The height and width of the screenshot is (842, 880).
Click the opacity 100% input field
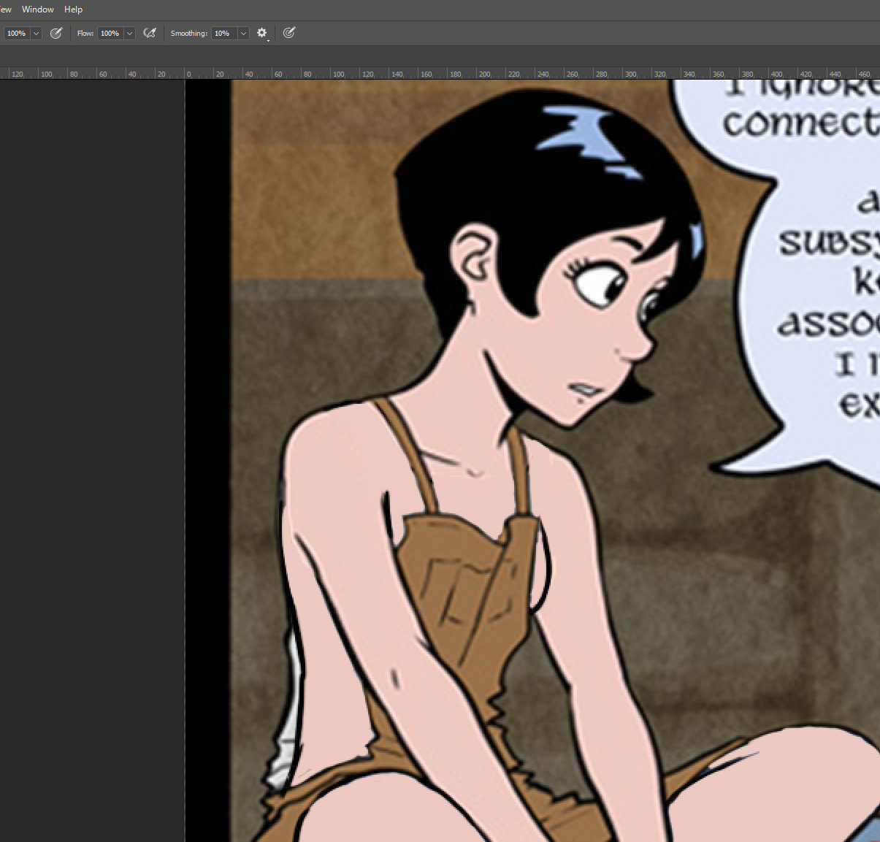[17, 33]
